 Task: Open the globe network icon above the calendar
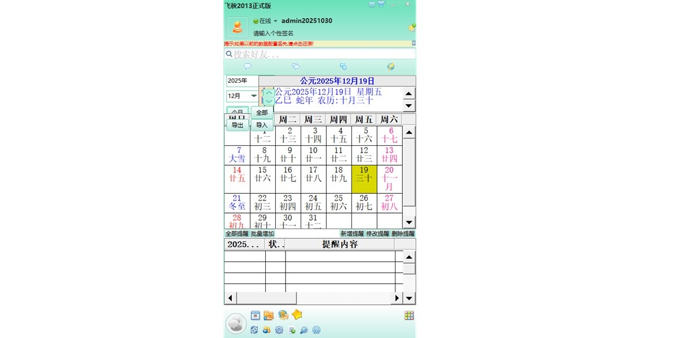tap(392, 66)
